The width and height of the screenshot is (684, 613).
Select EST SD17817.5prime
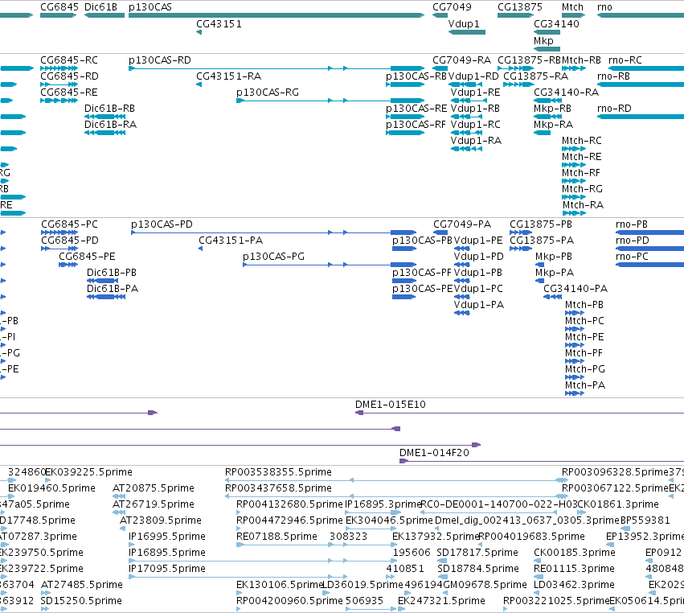(x=477, y=553)
